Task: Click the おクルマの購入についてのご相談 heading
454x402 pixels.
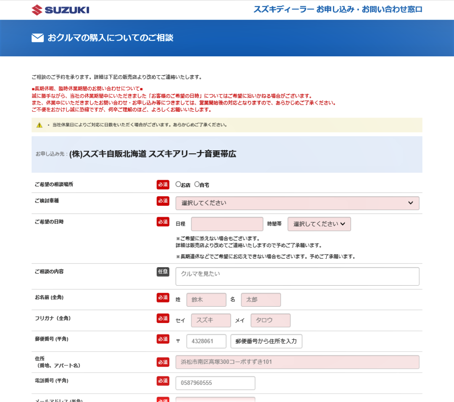Action: [110, 38]
